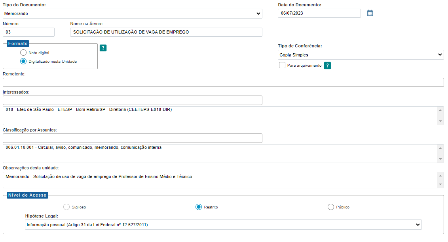Screen dimensions: 448x242
Task: Select the 018 - Etec de São Paulo entry
Action: tap(89, 110)
